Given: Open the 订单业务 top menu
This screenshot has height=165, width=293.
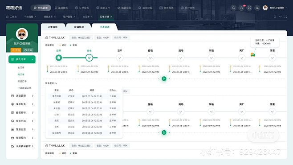Looking at the screenshot, I should click(82, 8).
